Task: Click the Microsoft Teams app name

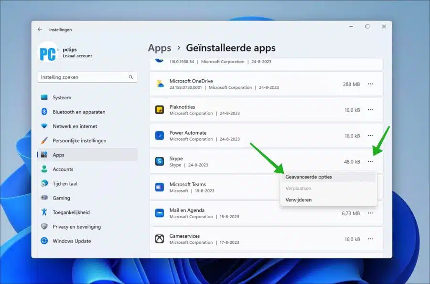Action: [188, 184]
